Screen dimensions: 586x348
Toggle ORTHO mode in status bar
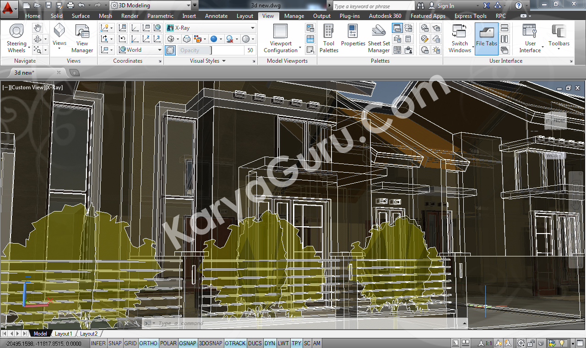[x=148, y=343]
